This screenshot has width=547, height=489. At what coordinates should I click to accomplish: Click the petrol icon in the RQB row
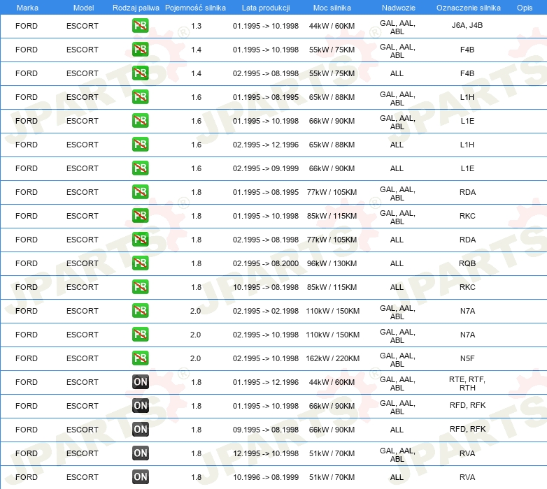[140, 263]
